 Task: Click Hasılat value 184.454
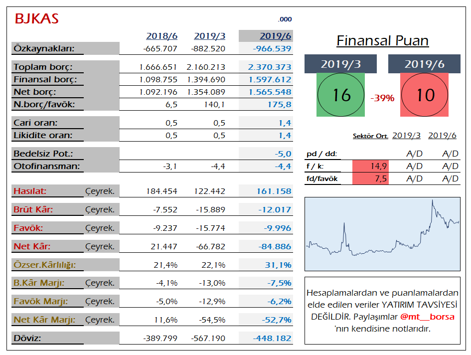point(162,191)
